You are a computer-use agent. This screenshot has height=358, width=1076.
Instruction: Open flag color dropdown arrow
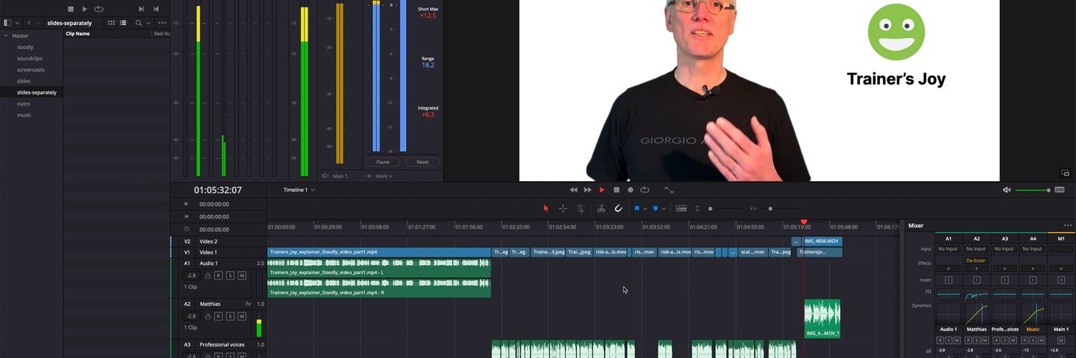(x=645, y=208)
